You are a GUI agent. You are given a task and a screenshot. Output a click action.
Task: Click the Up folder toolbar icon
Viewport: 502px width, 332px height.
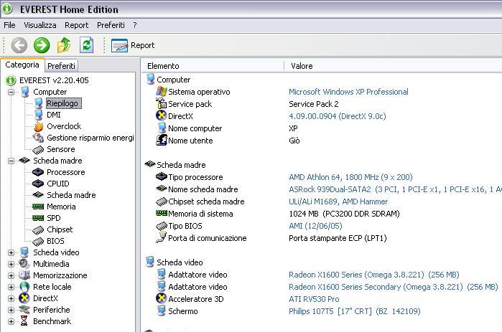[x=64, y=45]
